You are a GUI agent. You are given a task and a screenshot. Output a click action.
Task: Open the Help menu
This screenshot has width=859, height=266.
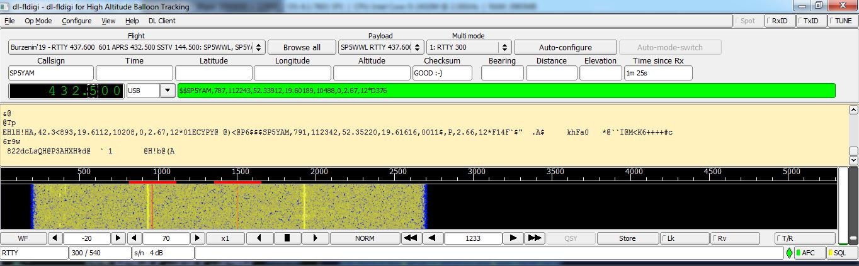(132, 21)
